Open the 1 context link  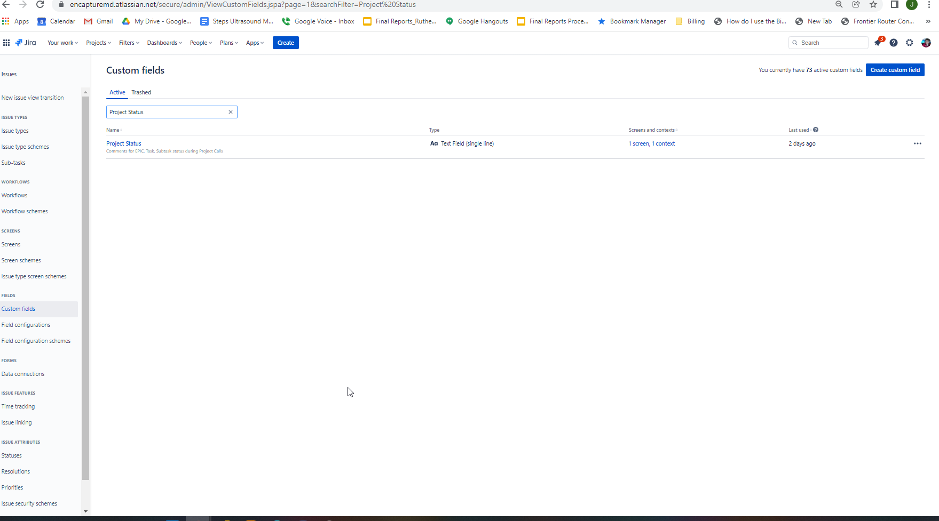(664, 143)
